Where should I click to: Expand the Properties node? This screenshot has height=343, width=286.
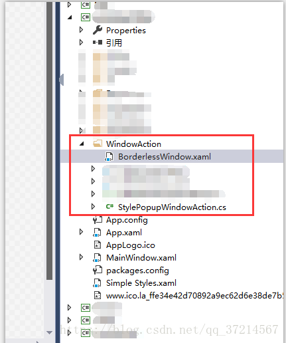click(81, 30)
